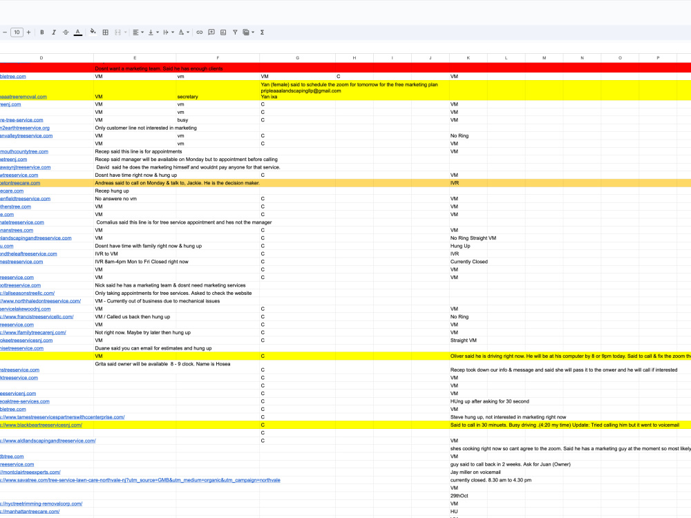The height and width of the screenshot is (518, 691).
Task: Expand the merge cells dropdown arrow
Action: [126, 32]
